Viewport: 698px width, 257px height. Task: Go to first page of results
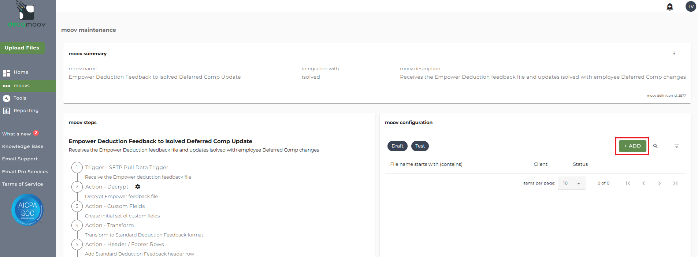point(628,183)
